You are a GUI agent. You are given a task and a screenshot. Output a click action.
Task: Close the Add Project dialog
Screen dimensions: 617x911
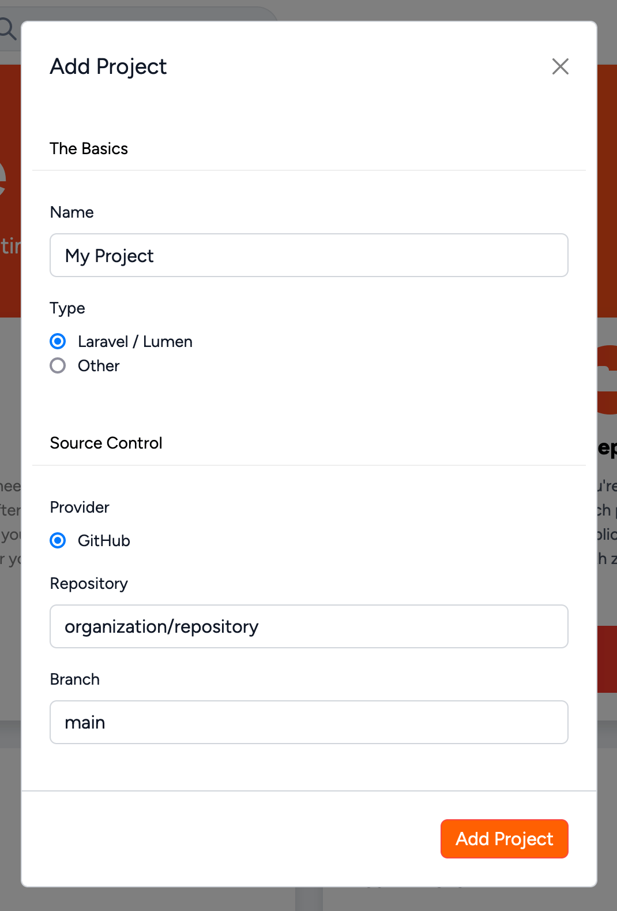click(560, 66)
